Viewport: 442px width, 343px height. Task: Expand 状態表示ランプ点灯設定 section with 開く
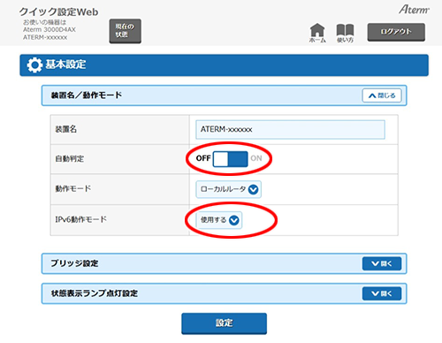click(382, 293)
